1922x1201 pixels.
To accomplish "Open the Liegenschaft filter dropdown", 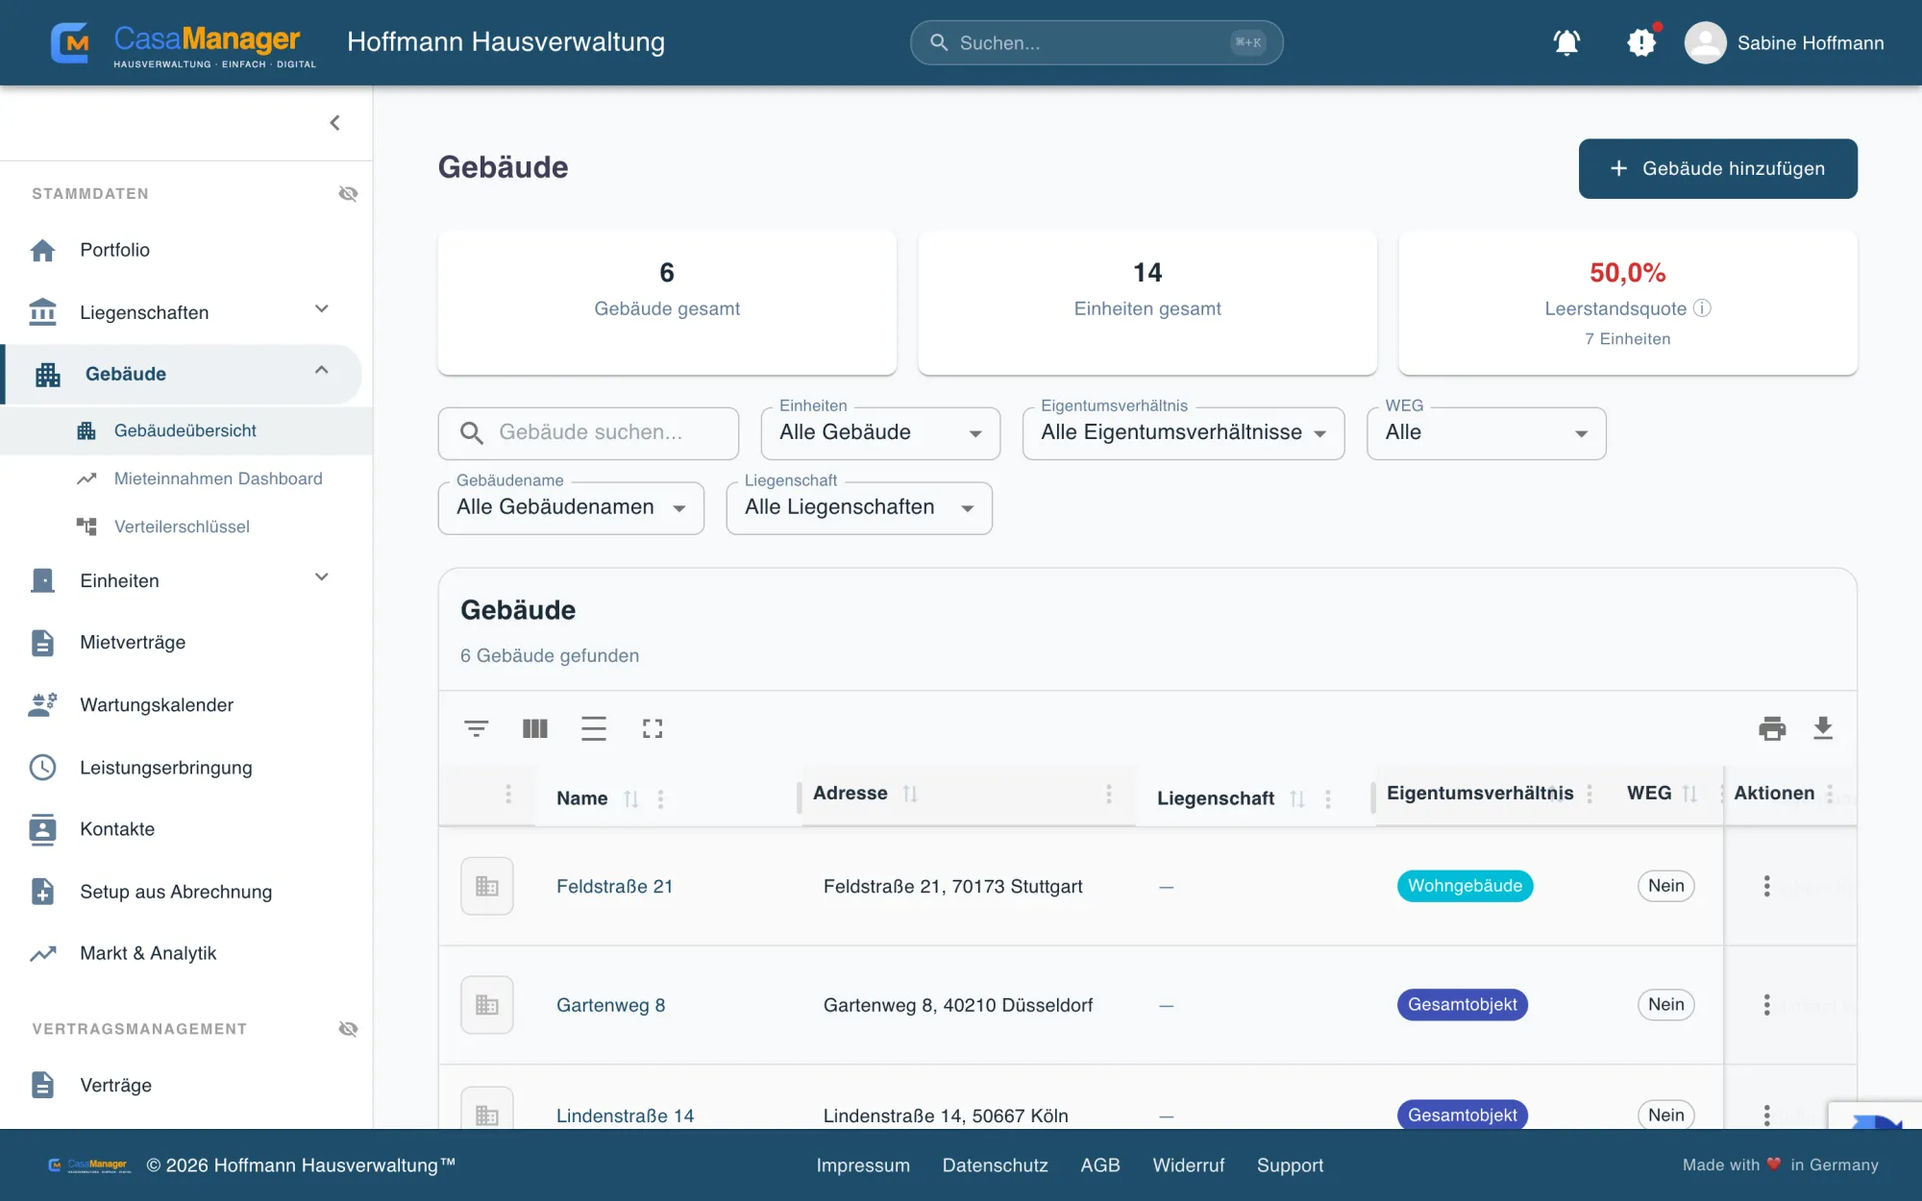I will (x=859, y=508).
